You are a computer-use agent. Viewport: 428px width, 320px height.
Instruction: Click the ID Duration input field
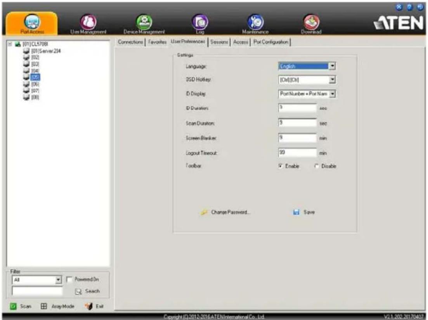click(297, 108)
